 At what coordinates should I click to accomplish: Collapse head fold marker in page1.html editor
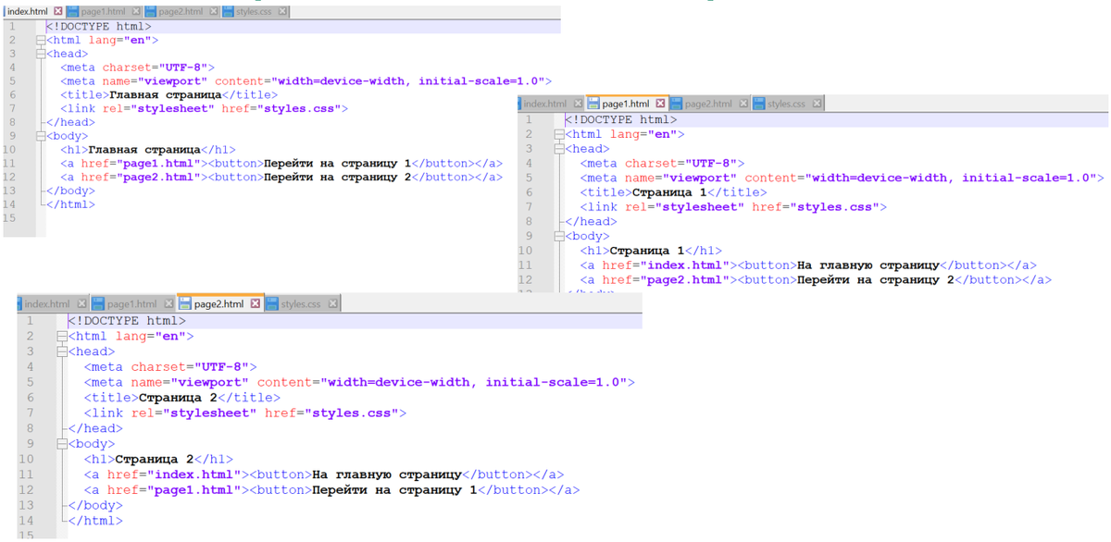pos(559,149)
